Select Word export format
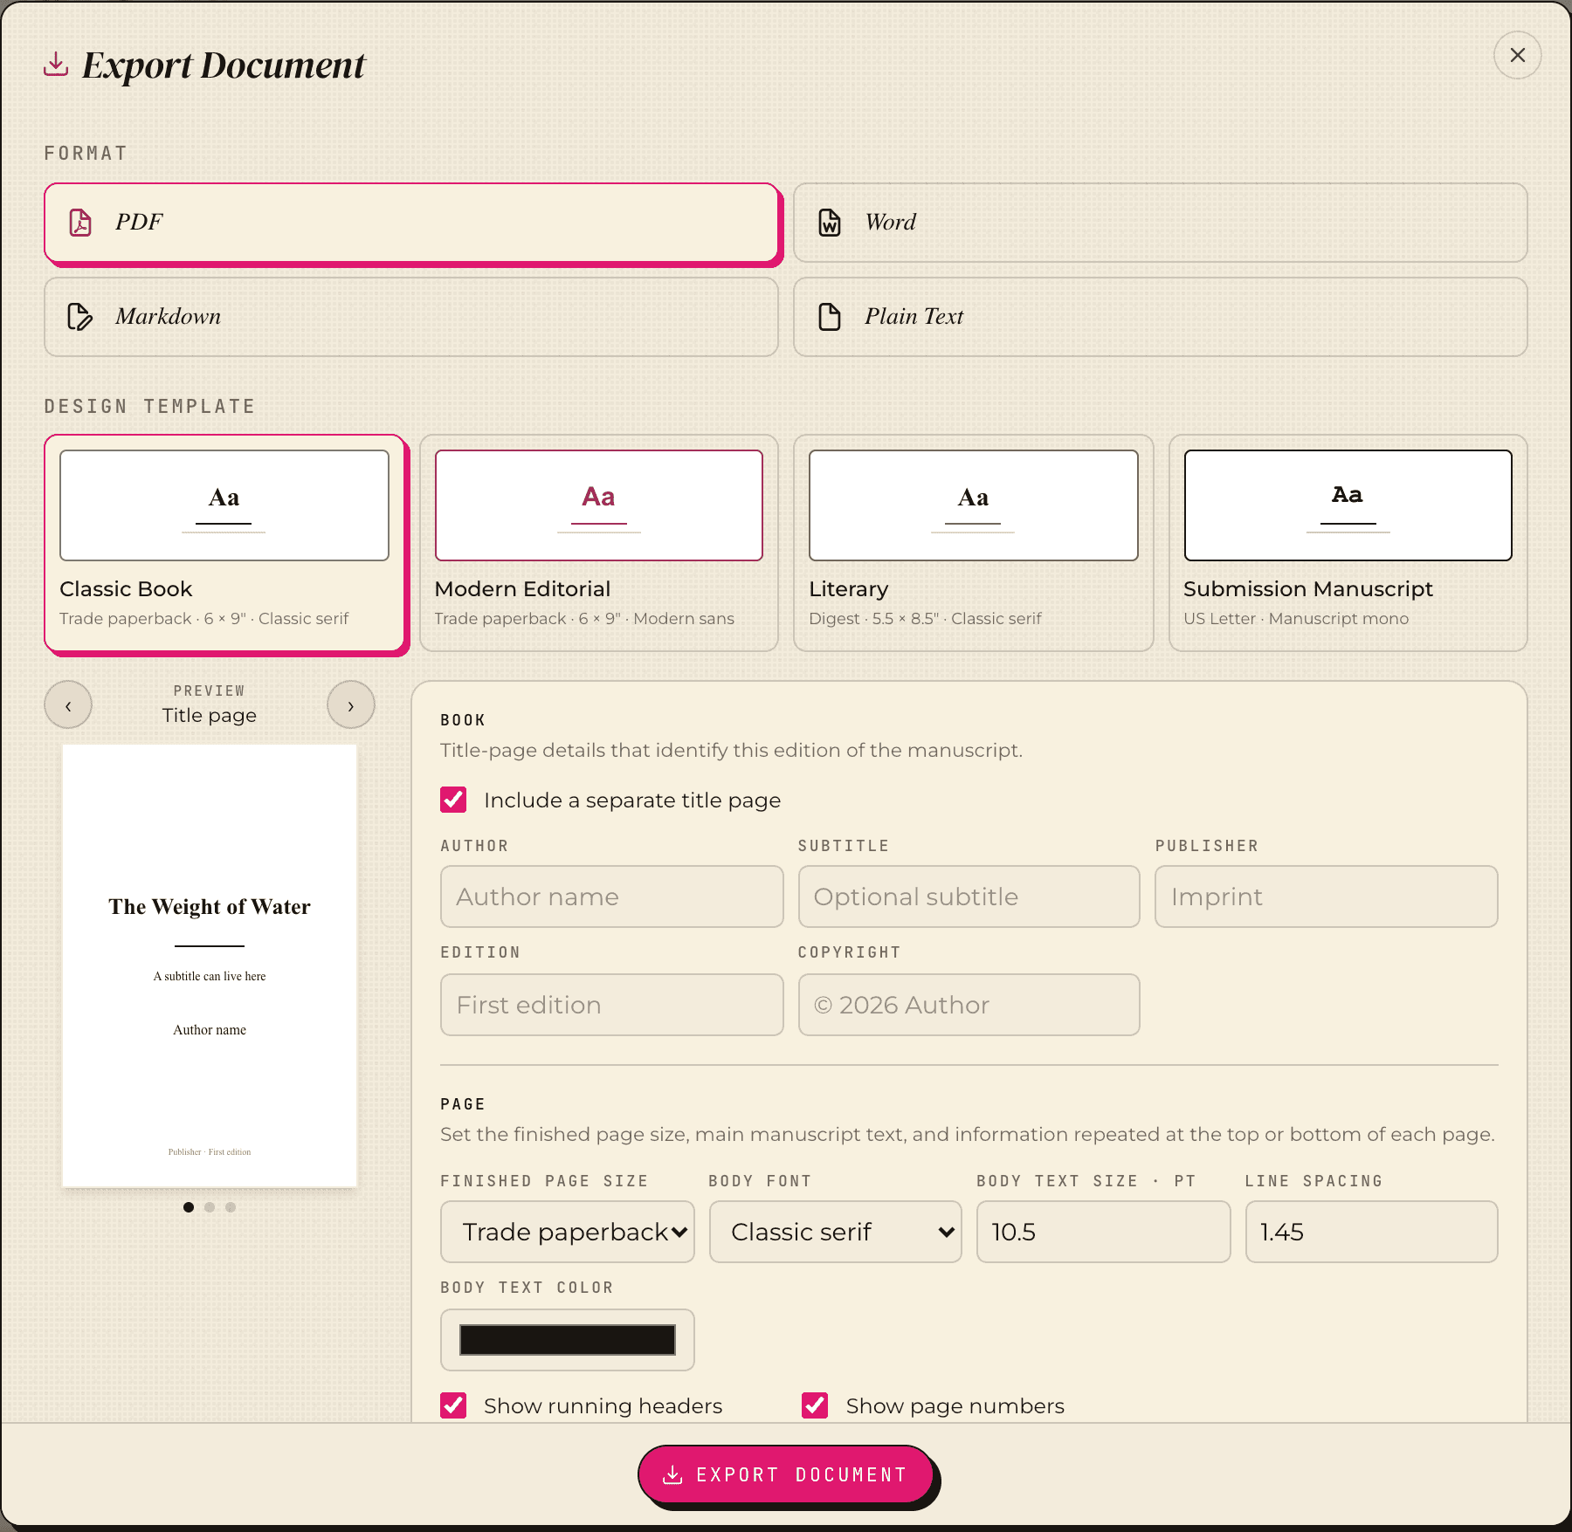This screenshot has height=1532, width=1572. tap(1160, 223)
